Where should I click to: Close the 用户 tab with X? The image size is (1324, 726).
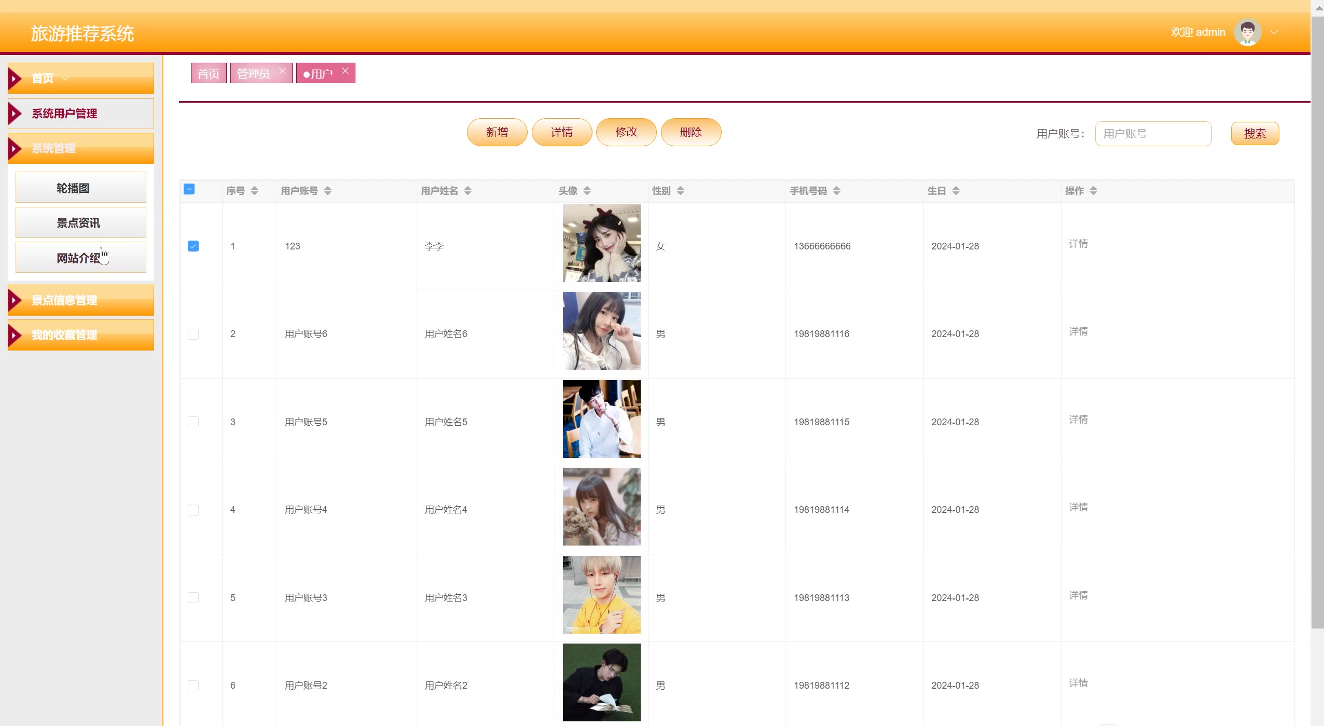click(346, 71)
